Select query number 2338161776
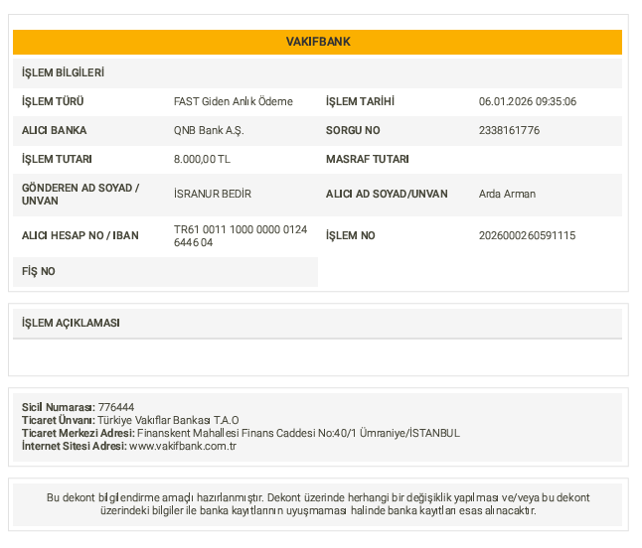 tap(510, 130)
